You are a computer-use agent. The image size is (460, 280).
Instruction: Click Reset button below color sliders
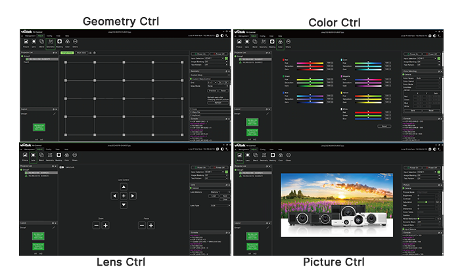coord(384,126)
